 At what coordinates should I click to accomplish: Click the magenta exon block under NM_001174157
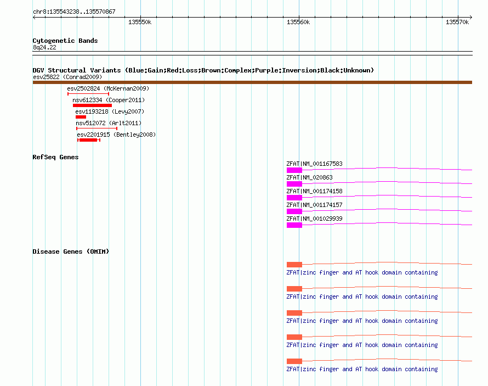coord(294,211)
